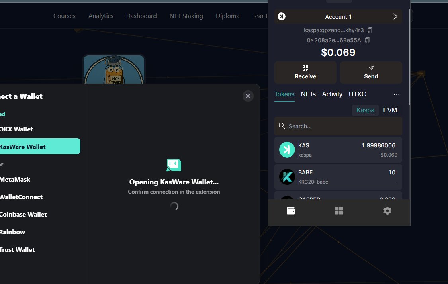Click the $0.069 total balance
This screenshot has height=284, width=448.
click(338, 52)
